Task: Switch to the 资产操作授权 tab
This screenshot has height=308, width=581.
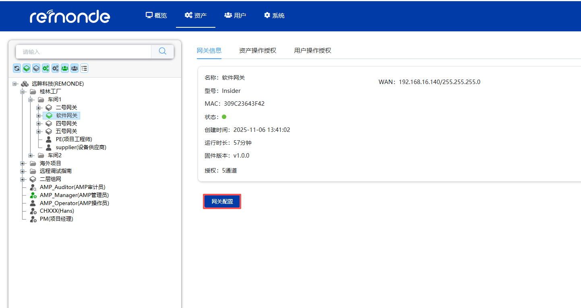Action: (258, 50)
